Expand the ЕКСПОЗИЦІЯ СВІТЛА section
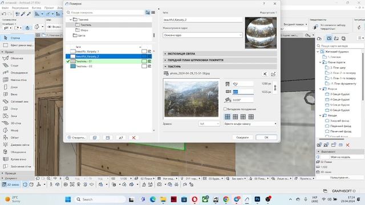Screen dimensions: 365x205 pos(220,54)
